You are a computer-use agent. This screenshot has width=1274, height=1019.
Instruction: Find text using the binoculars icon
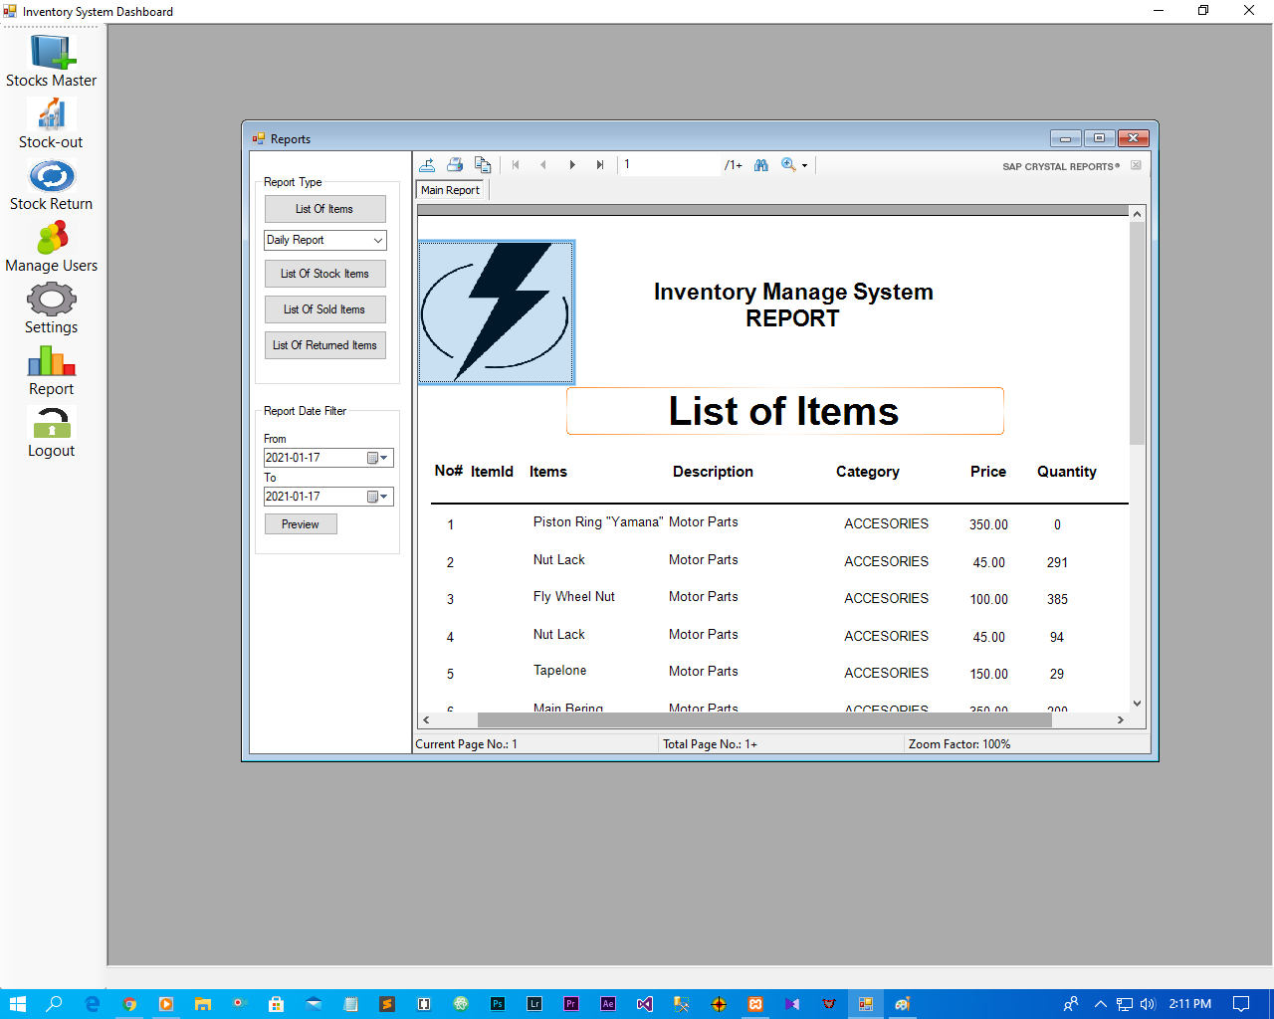pos(760,164)
